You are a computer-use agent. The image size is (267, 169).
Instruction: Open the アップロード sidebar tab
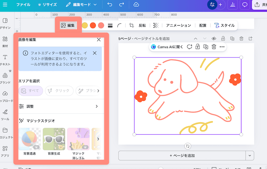(x=6, y=97)
